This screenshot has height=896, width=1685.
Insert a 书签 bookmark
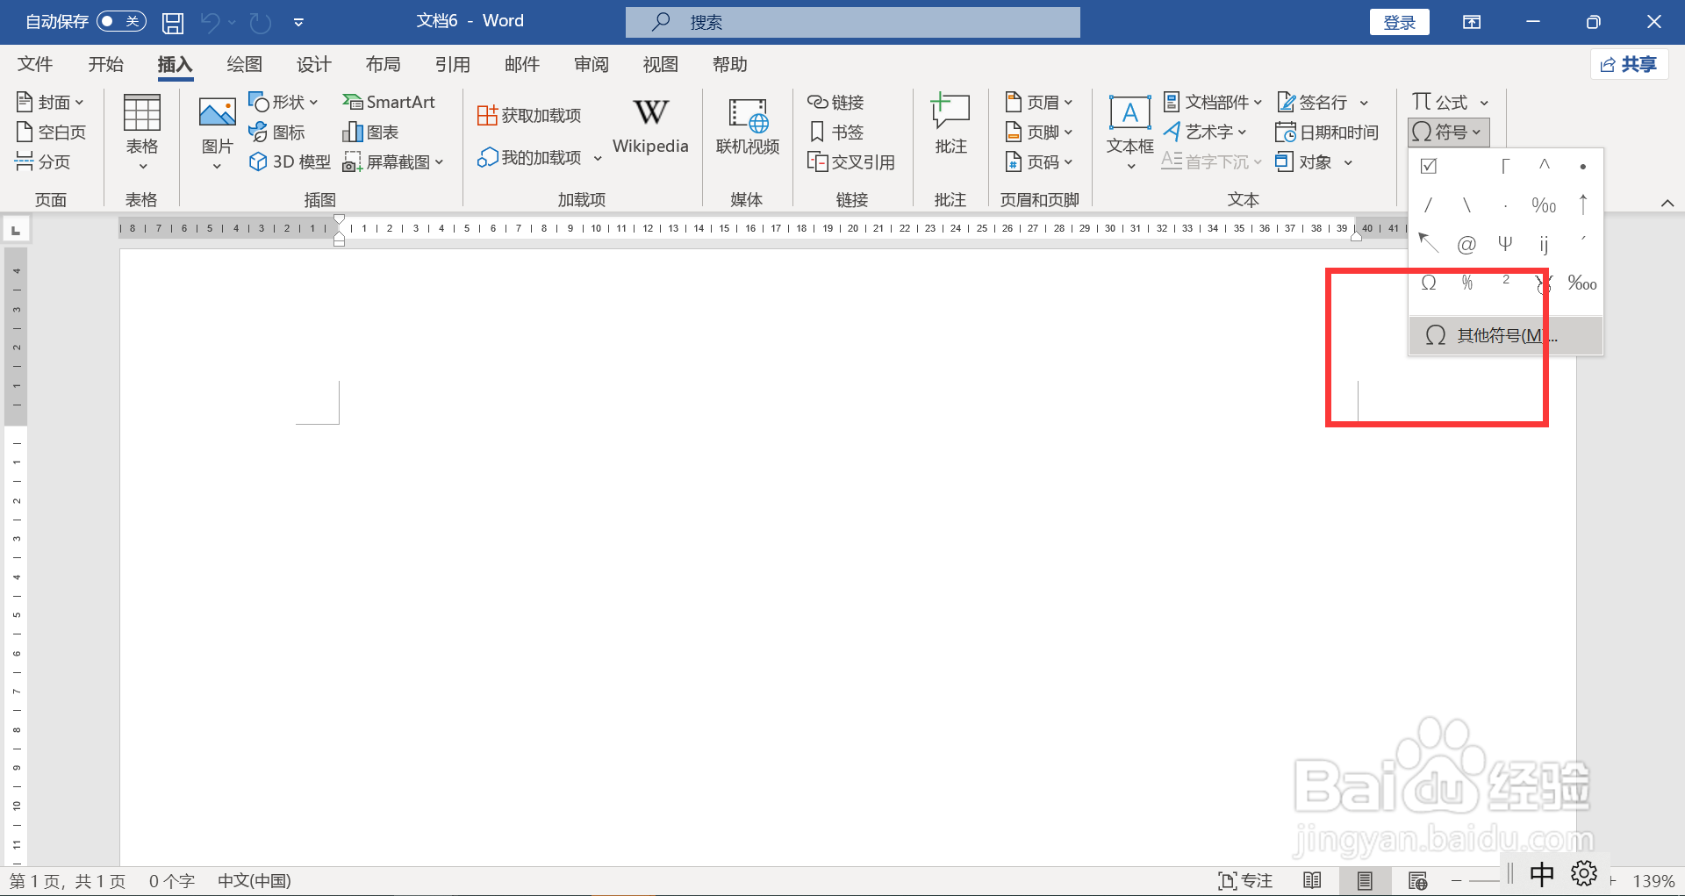click(835, 132)
